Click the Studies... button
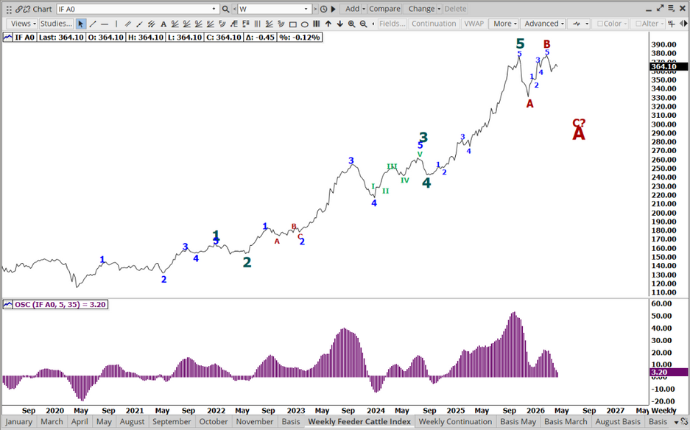 pyautogui.click(x=56, y=24)
